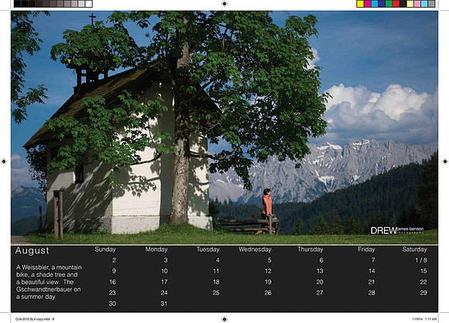Click the pink swatch in the color bar

[x=417, y=4]
